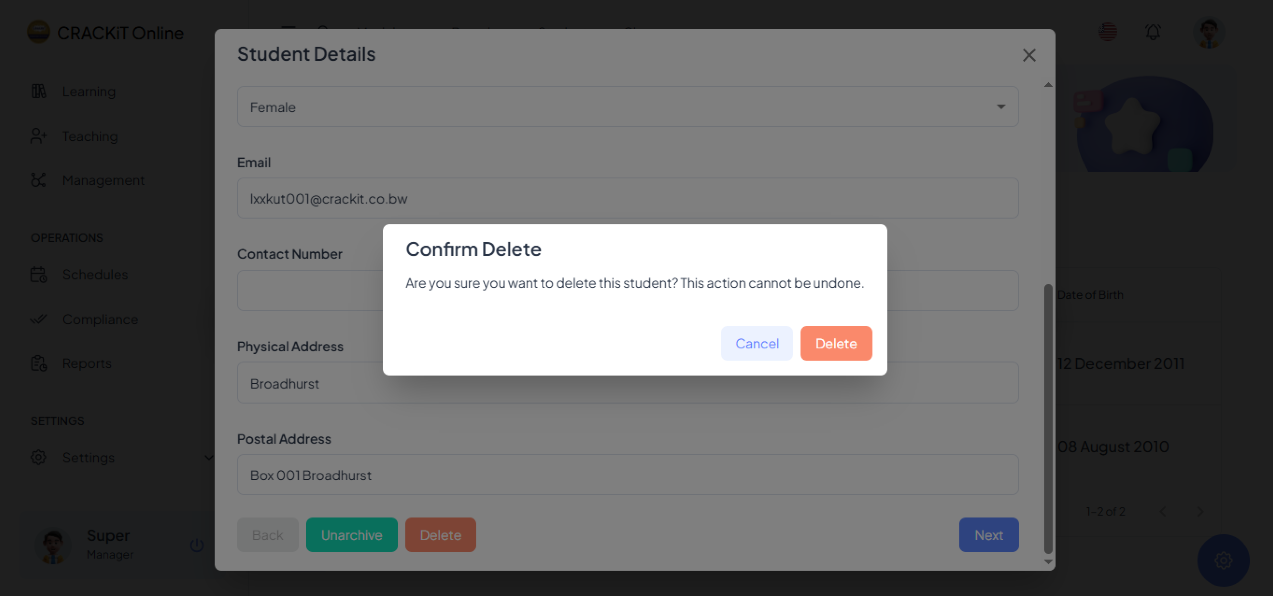Close the Student Details dialog

tap(1029, 55)
